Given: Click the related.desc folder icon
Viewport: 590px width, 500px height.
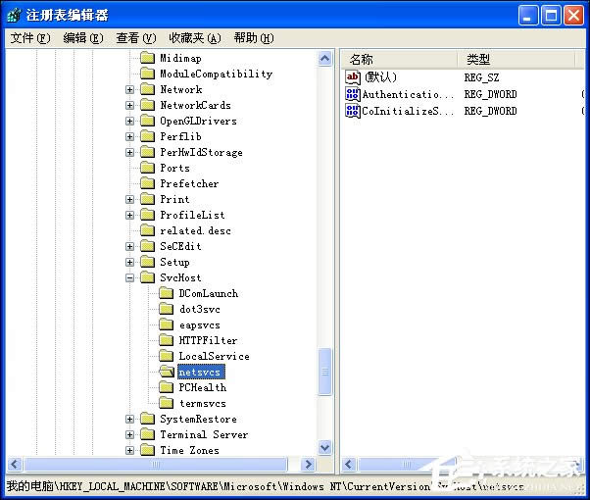Looking at the screenshot, I should (147, 230).
